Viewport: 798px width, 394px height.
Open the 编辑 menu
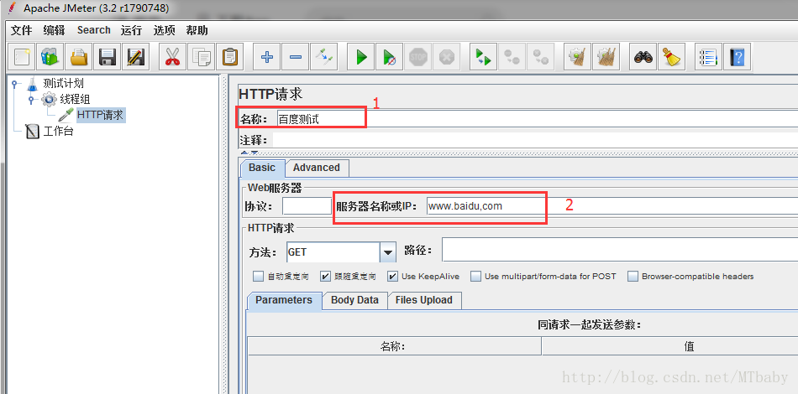pyautogui.click(x=54, y=30)
